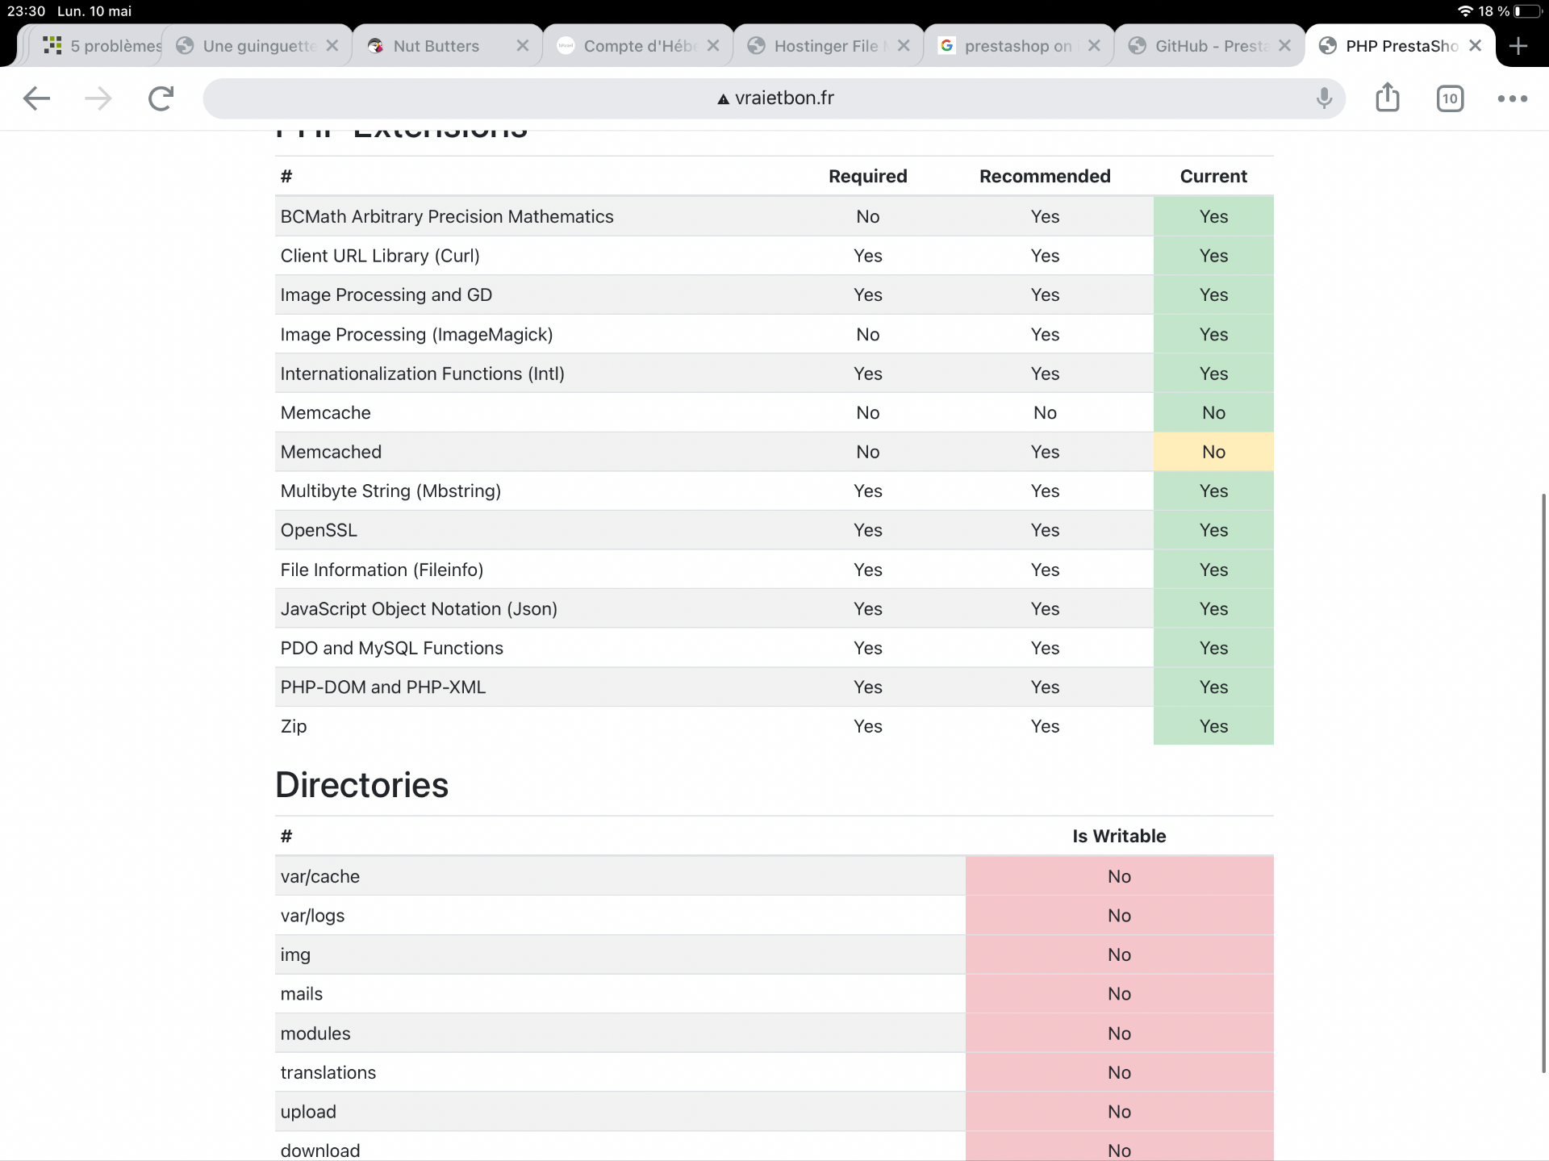Click the yellow No cell for Memcached
Screen dimensions: 1549x1161
(x=1213, y=452)
